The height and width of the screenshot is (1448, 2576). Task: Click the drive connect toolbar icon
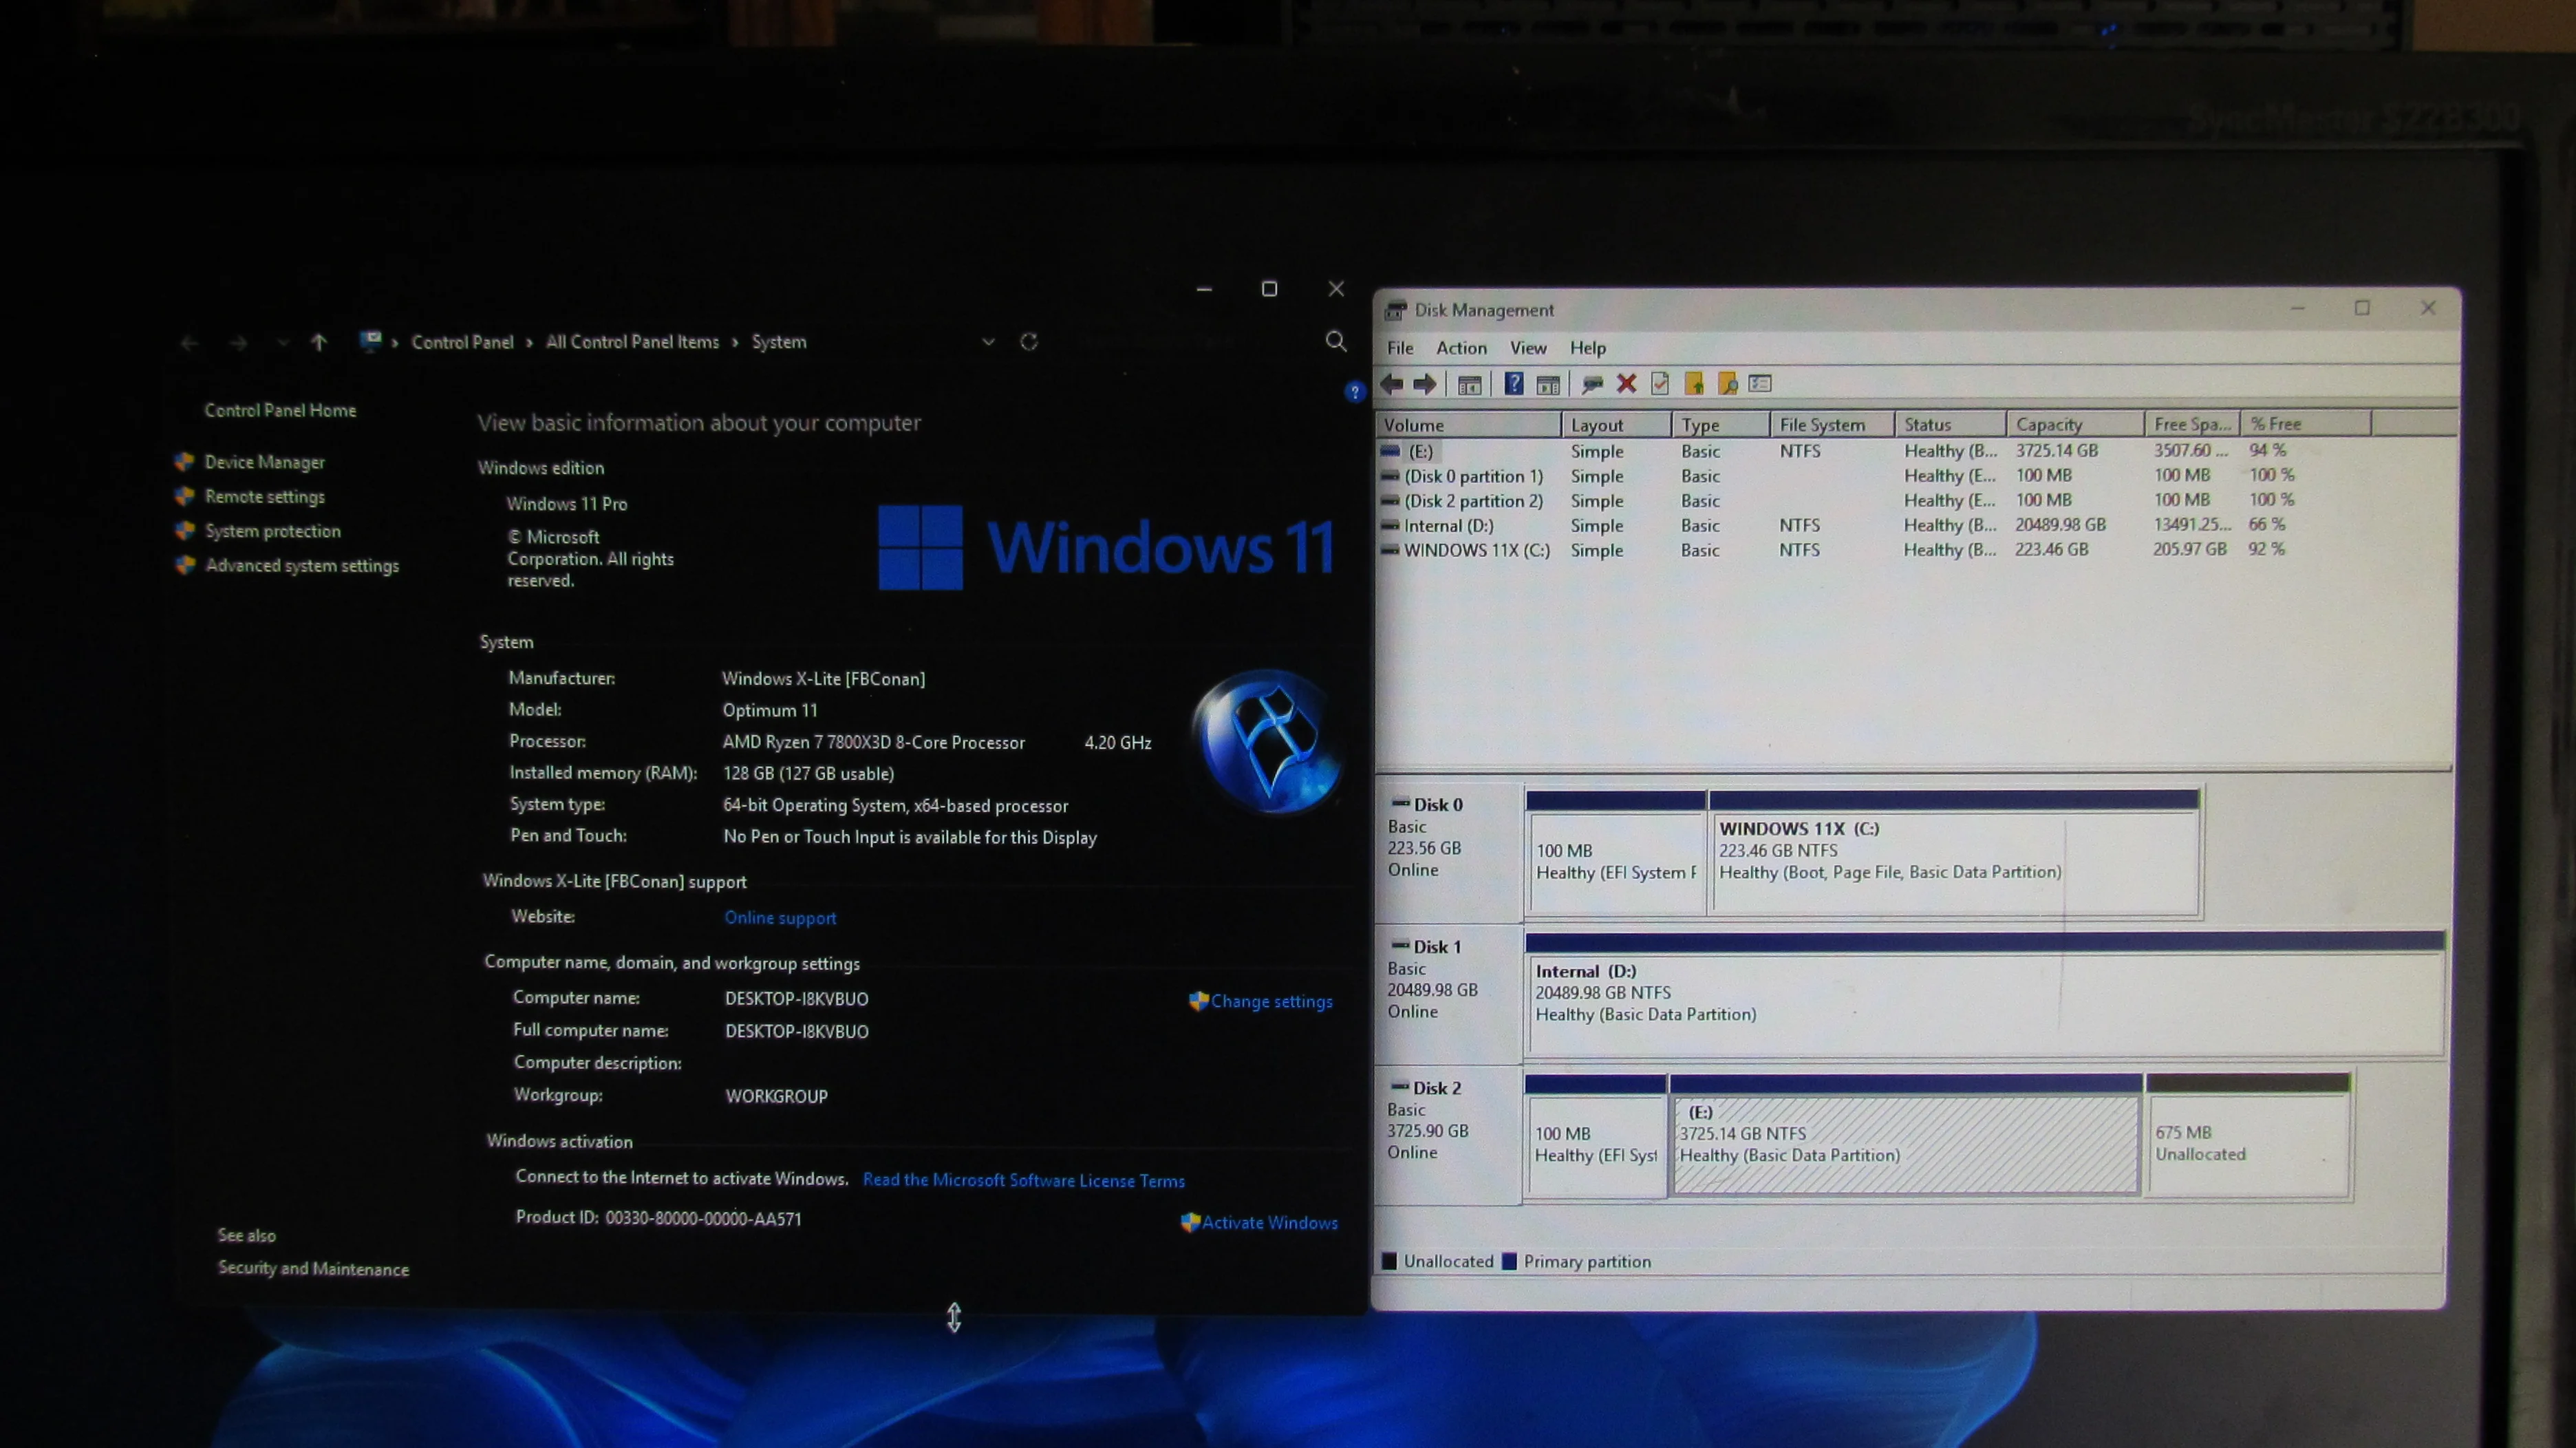1592,384
